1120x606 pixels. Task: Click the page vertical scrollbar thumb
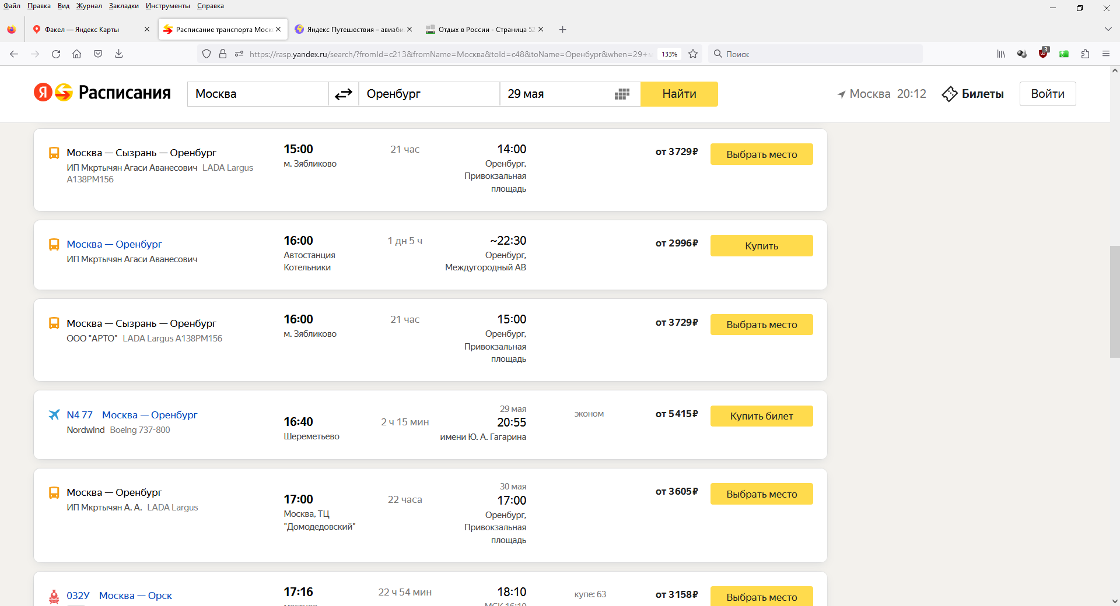pyautogui.click(x=1114, y=302)
